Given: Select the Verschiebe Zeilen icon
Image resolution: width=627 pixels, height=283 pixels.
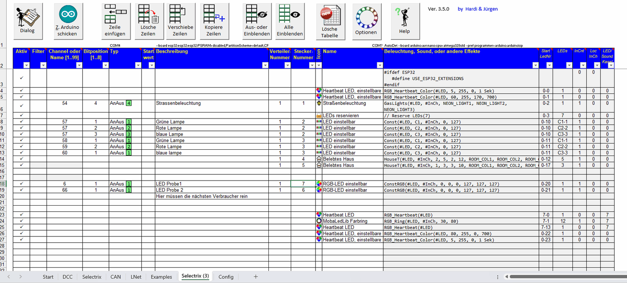Looking at the screenshot, I should pos(180,21).
